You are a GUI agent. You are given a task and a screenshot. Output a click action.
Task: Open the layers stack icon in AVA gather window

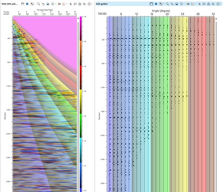click(x=177, y=4)
